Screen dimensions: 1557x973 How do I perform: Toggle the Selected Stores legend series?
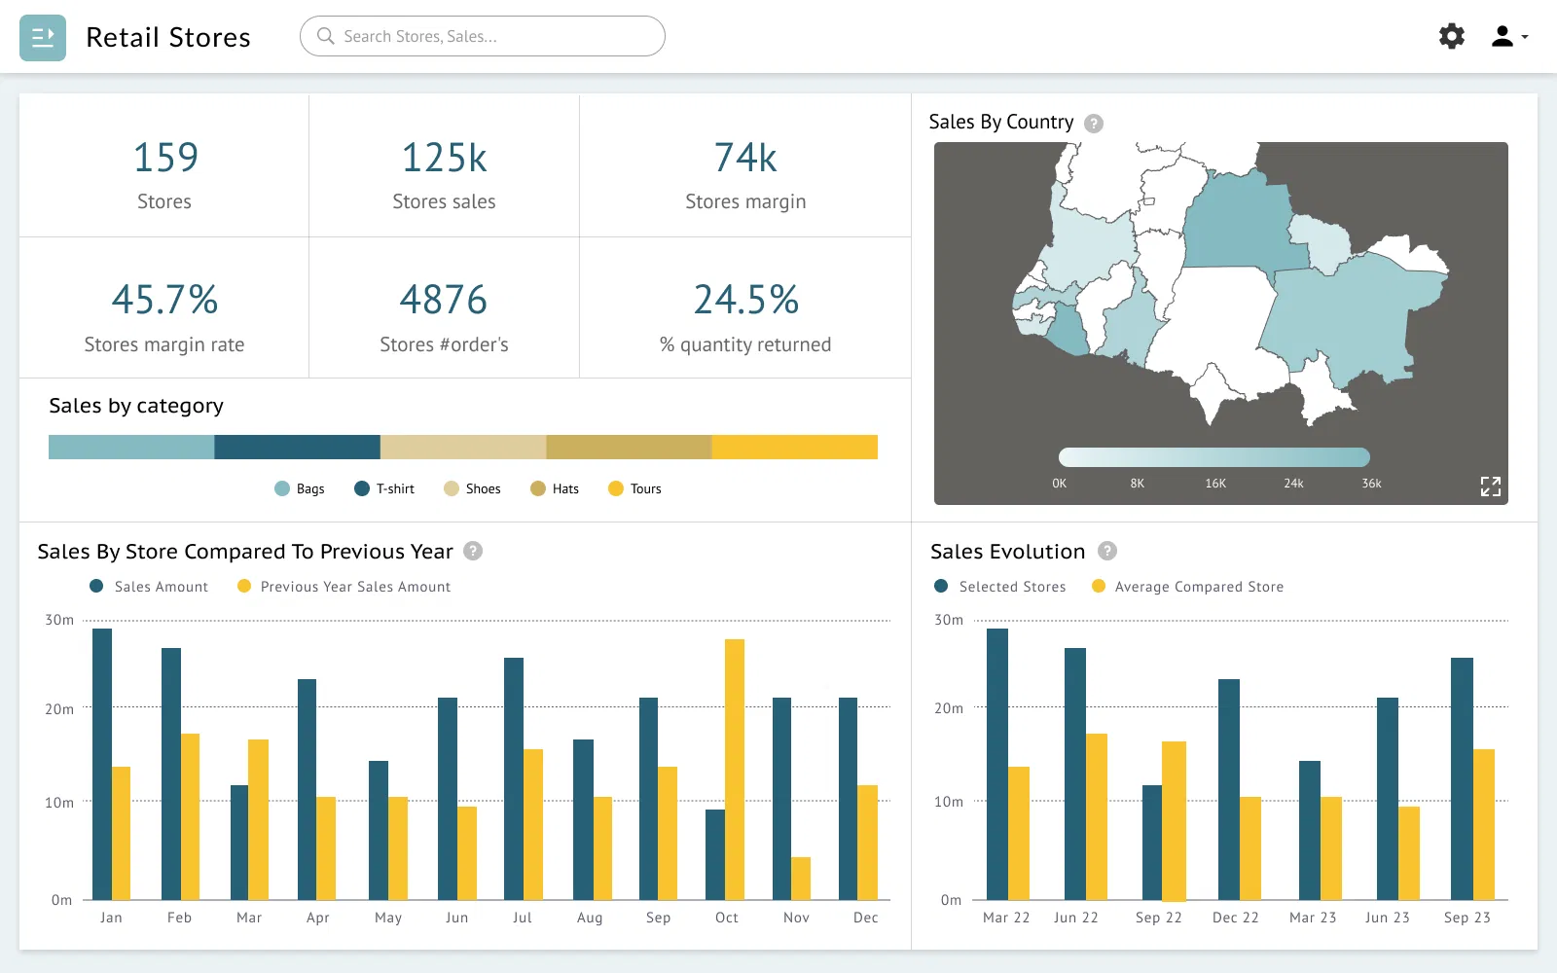pyautogui.click(x=1000, y=587)
